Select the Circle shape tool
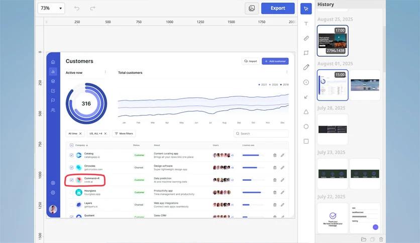This screenshot has width=420, height=243. 306,127
